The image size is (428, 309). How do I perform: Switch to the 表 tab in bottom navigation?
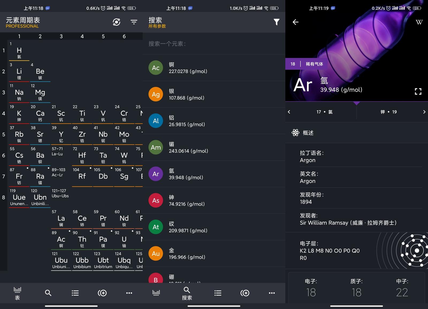pyautogui.click(x=17, y=293)
